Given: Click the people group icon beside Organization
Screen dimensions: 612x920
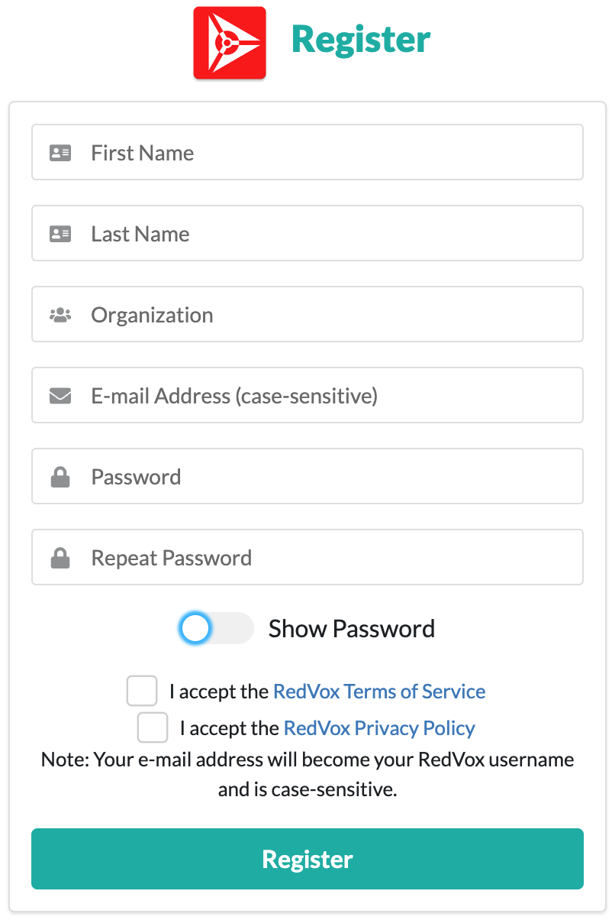Looking at the screenshot, I should coord(60,315).
